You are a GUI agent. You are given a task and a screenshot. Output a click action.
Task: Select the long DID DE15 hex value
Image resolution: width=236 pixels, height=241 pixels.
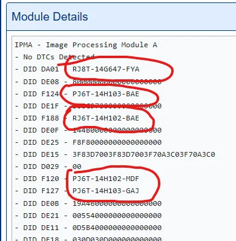pos(144,154)
